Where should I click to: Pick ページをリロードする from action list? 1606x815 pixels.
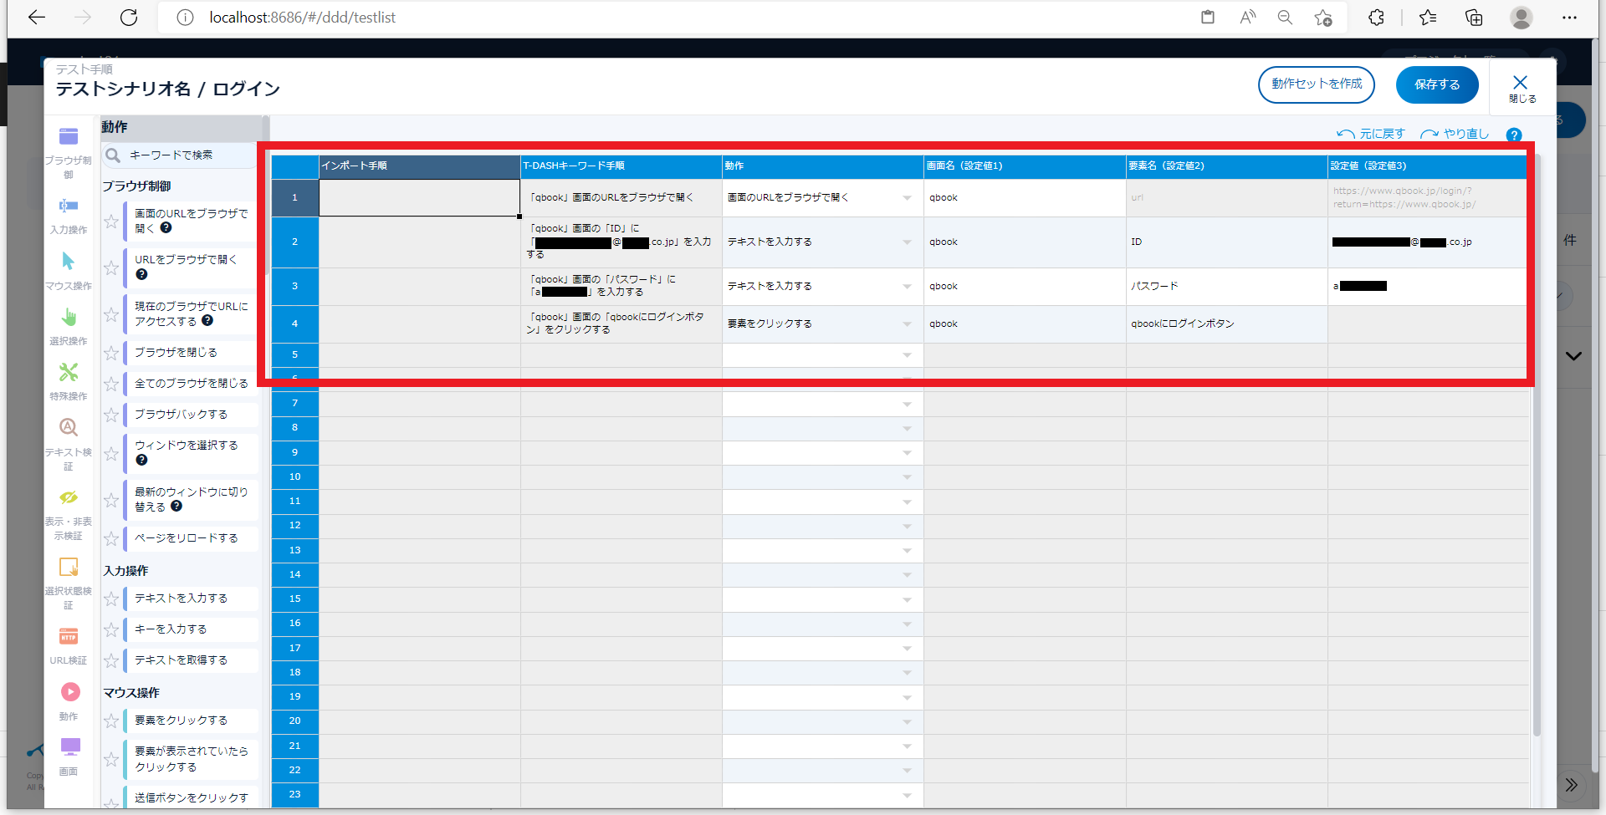click(x=187, y=538)
